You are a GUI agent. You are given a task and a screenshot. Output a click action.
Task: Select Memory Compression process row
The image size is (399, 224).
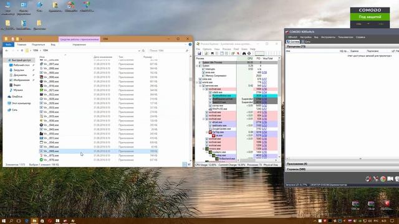click(x=237, y=76)
